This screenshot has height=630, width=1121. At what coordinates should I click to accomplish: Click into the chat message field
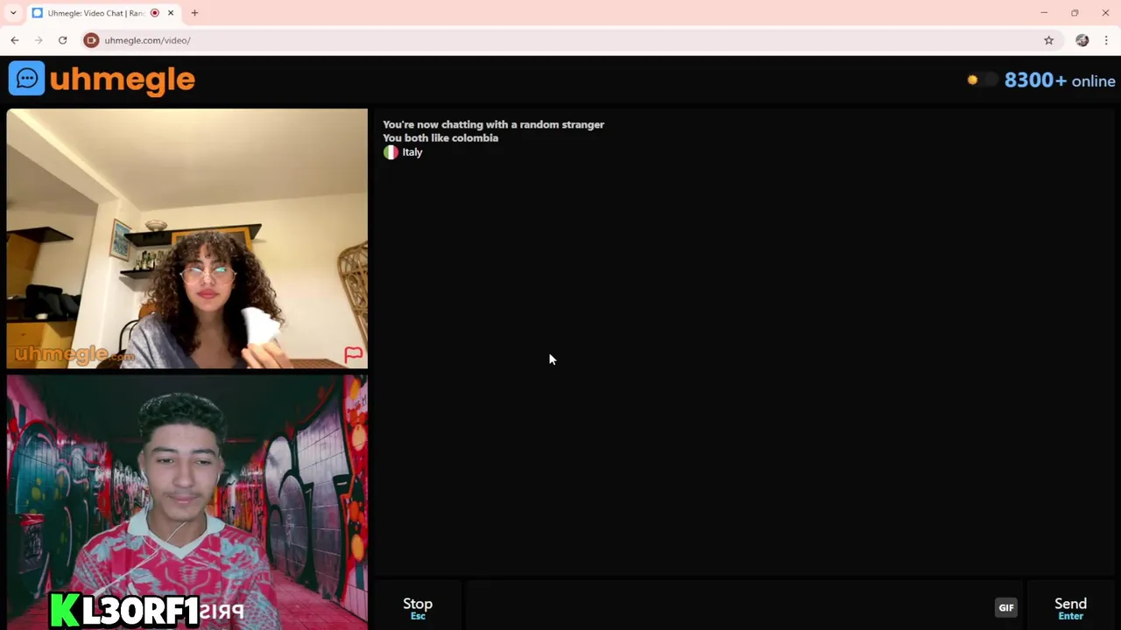coord(727,607)
